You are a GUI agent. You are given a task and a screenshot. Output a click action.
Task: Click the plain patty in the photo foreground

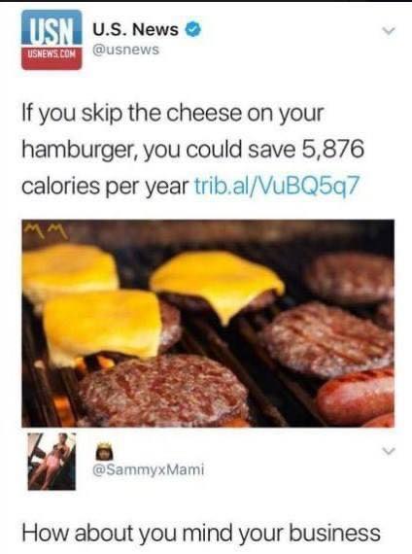(x=163, y=390)
